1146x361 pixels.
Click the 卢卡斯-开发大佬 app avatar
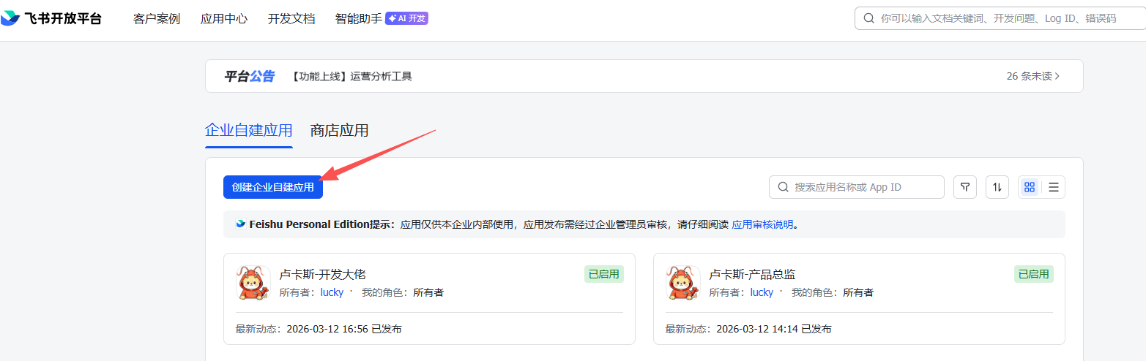pos(253,283)
